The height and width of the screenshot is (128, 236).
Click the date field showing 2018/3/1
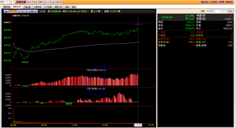point(212,11)
